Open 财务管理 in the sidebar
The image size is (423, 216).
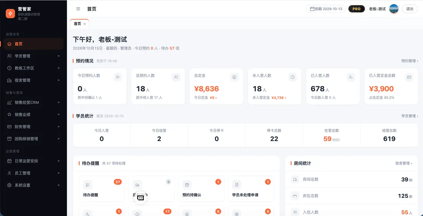[x=34, y=127]
